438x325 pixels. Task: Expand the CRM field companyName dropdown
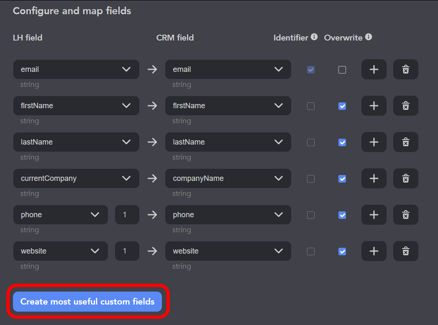(228, 178)
